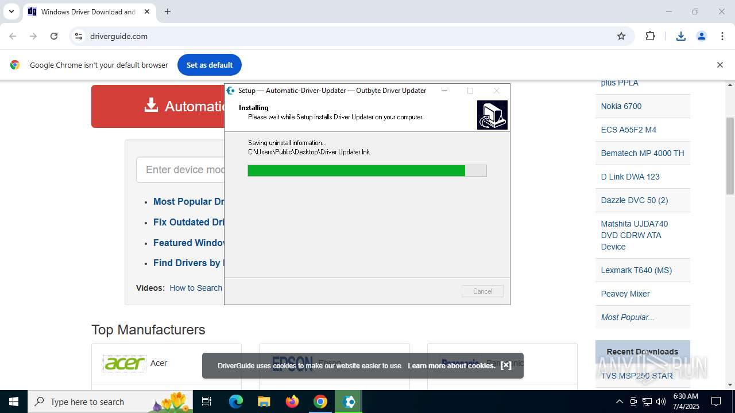
Task: Open the Lexmark T640 (MS) link
Action: coord(636,270)
